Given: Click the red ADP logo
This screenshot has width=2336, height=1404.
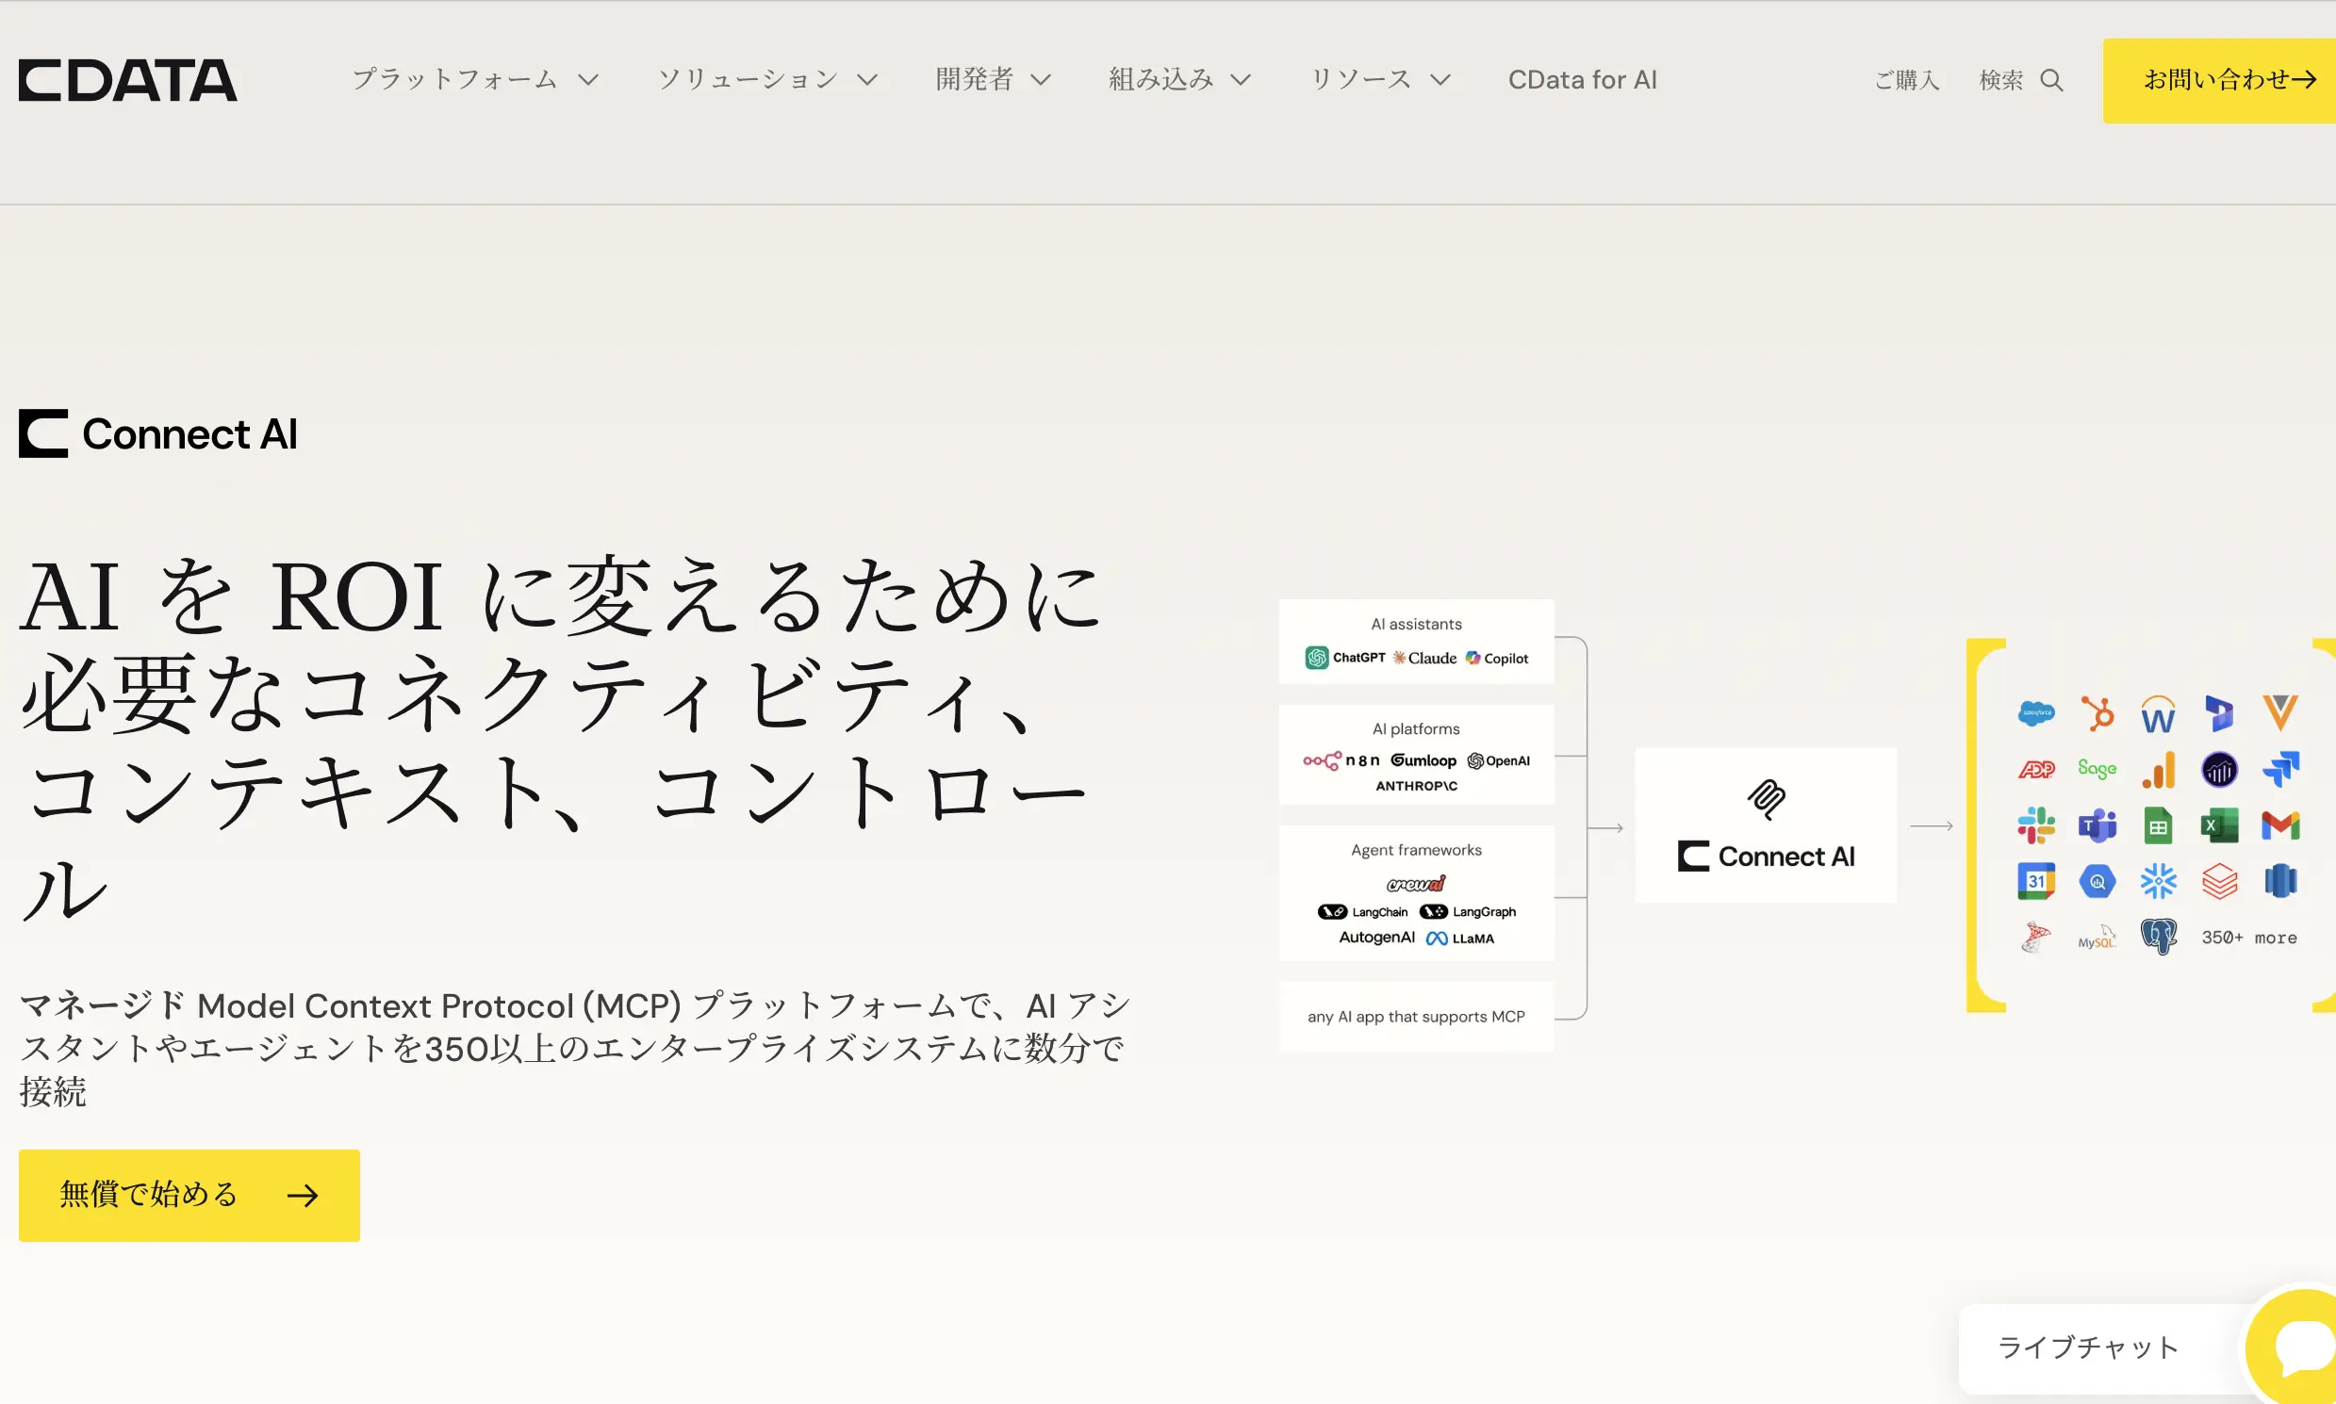Looking at the screenshot, I should [2036, 769].
